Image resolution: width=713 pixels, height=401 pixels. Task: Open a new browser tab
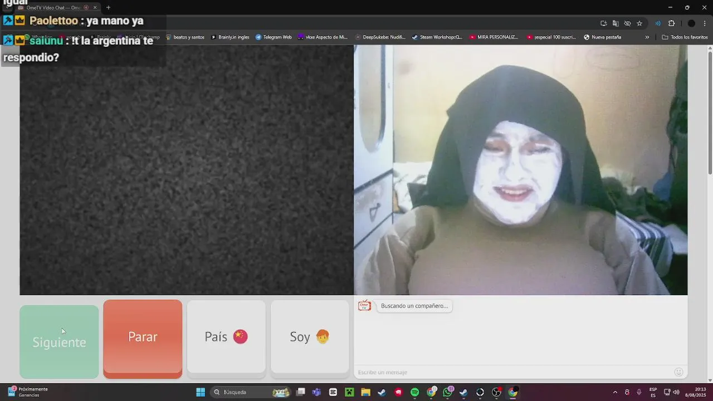108,8
